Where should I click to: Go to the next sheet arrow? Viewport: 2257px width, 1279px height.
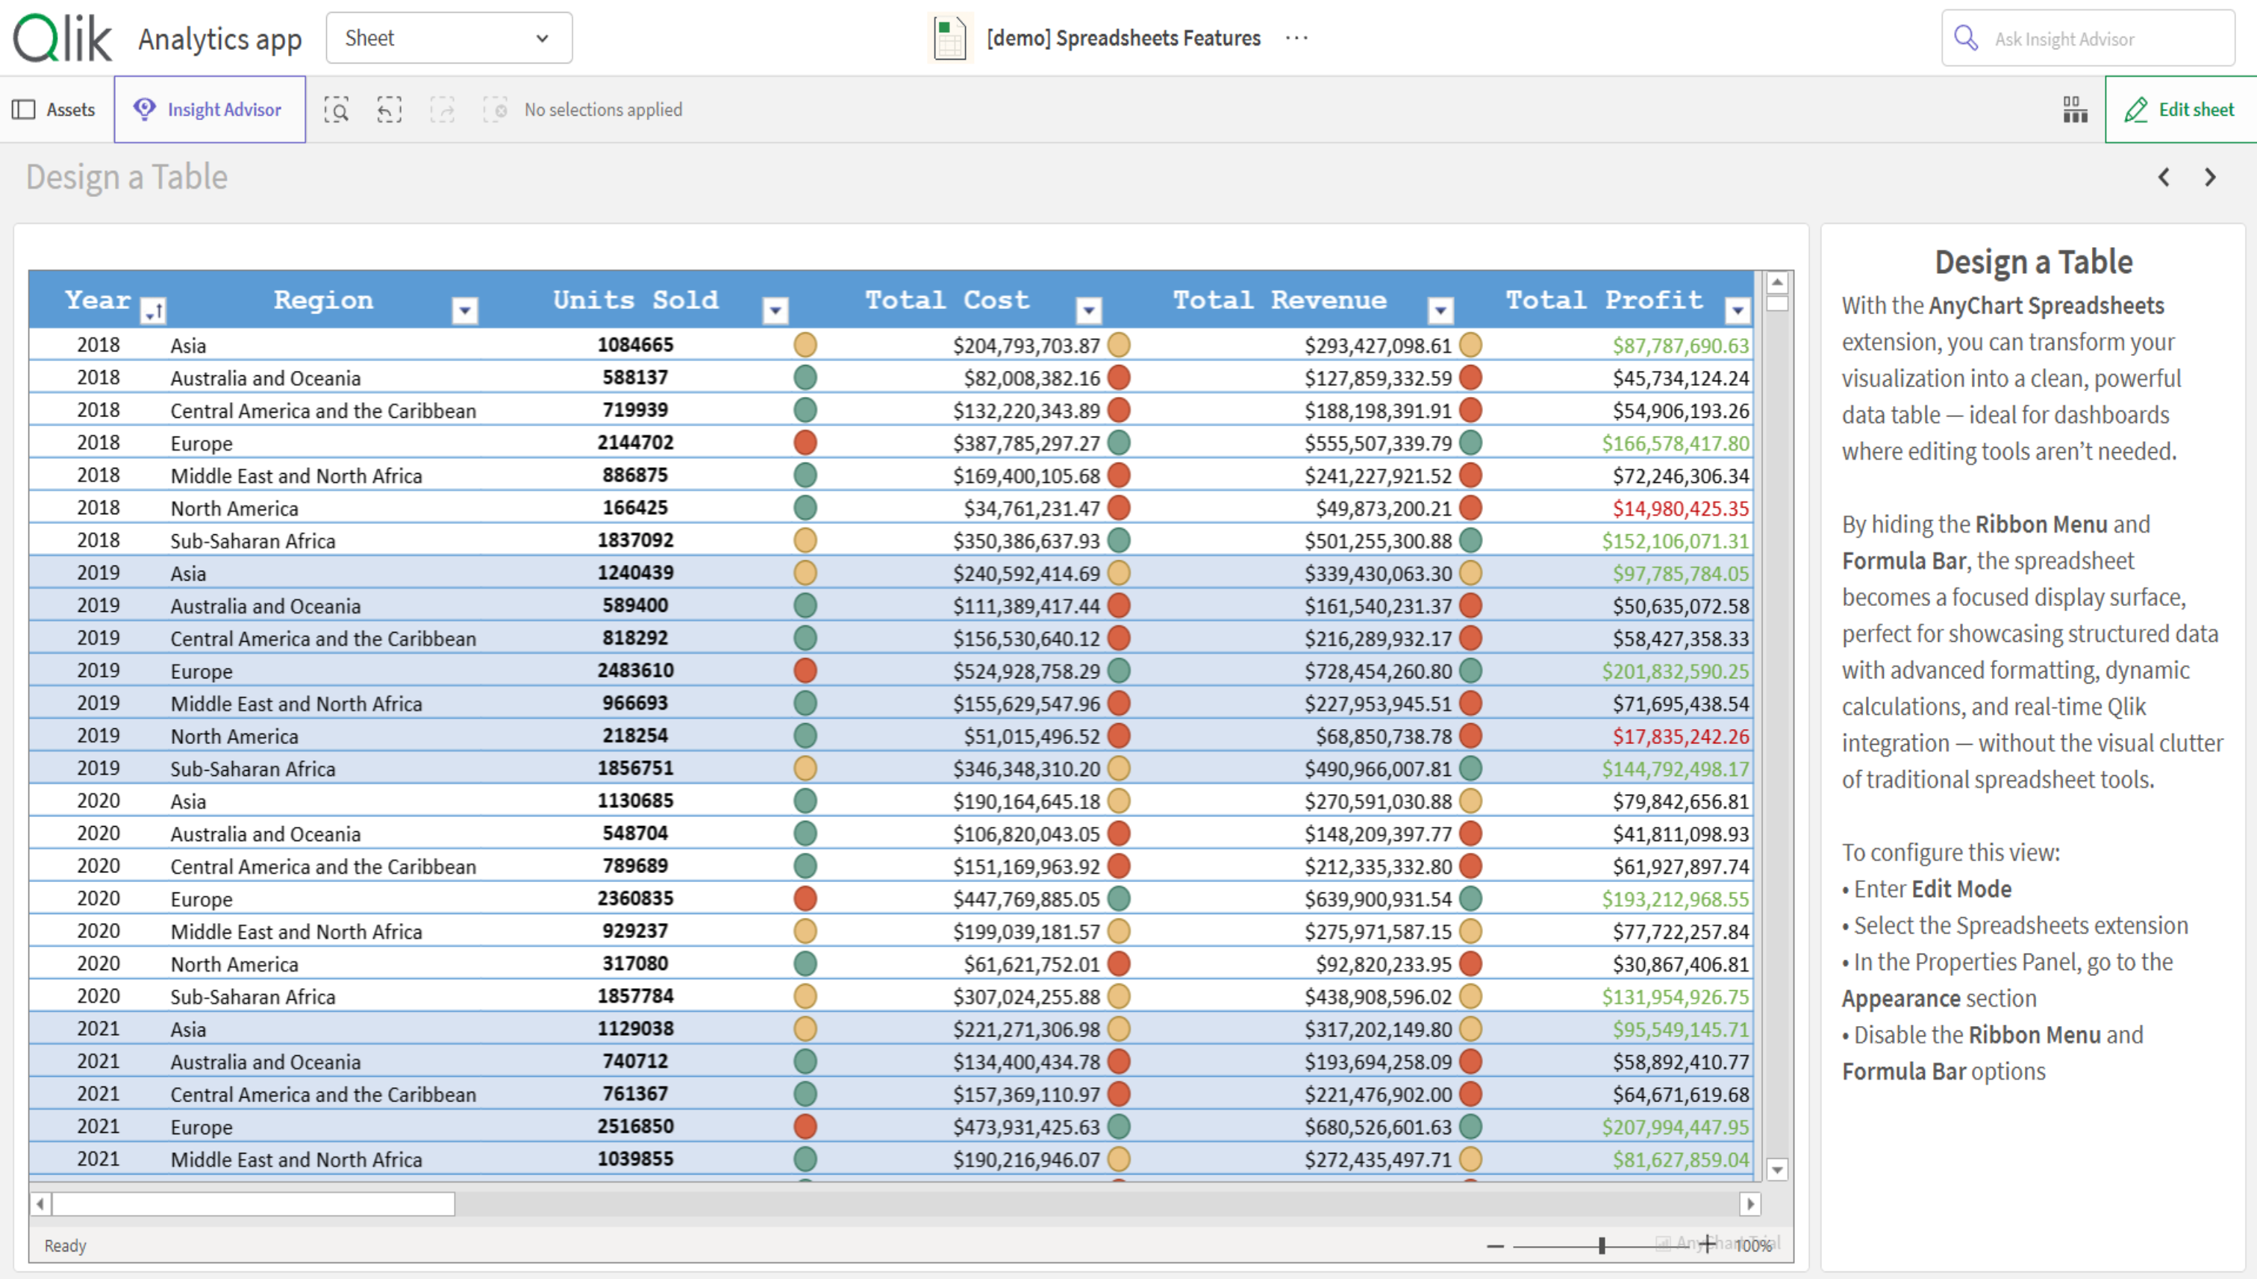[x=2211, y=178]
